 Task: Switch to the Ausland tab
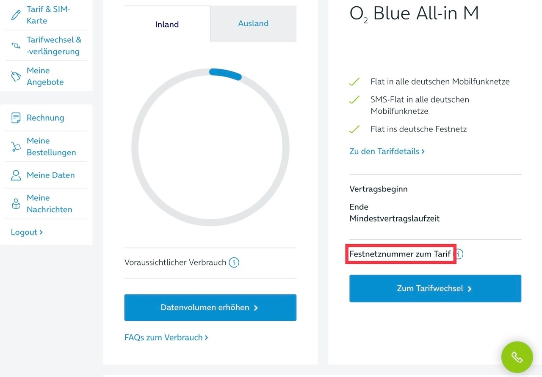pos(253,24)
